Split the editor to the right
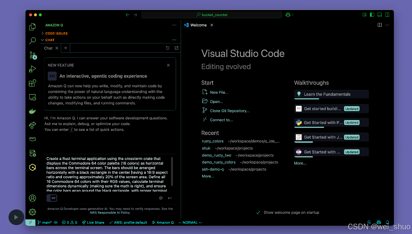The image size is (412, 234). pos(380,25)
